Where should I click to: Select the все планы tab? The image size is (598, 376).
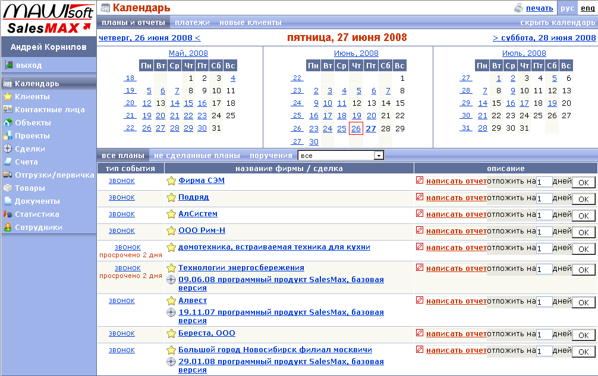tap(123, 156)
